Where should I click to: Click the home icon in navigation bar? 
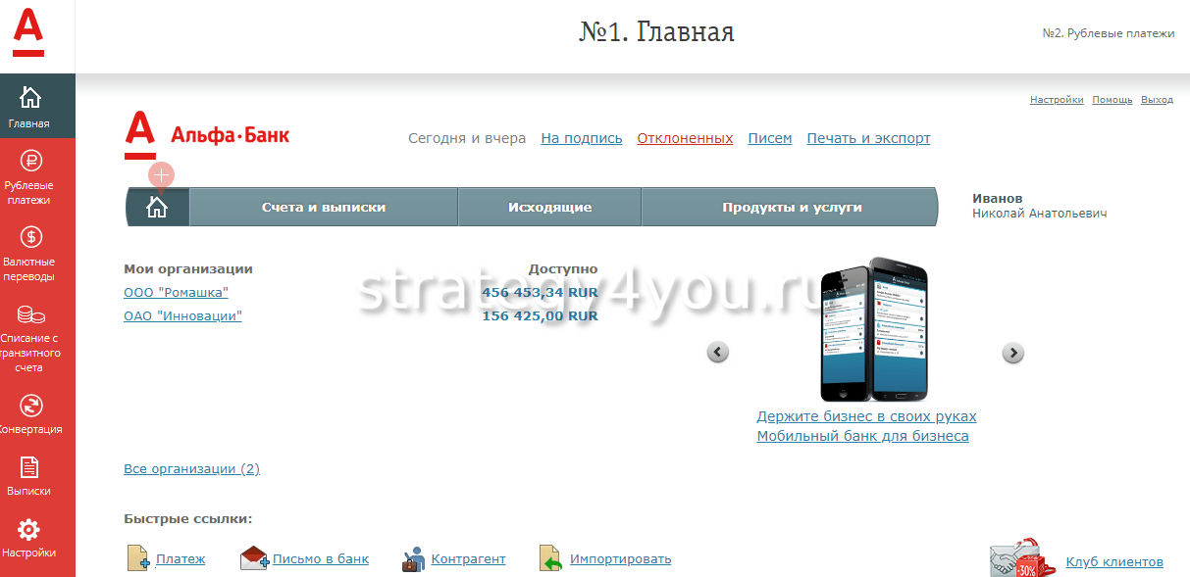pyautogui.click(x=157, y=208)
